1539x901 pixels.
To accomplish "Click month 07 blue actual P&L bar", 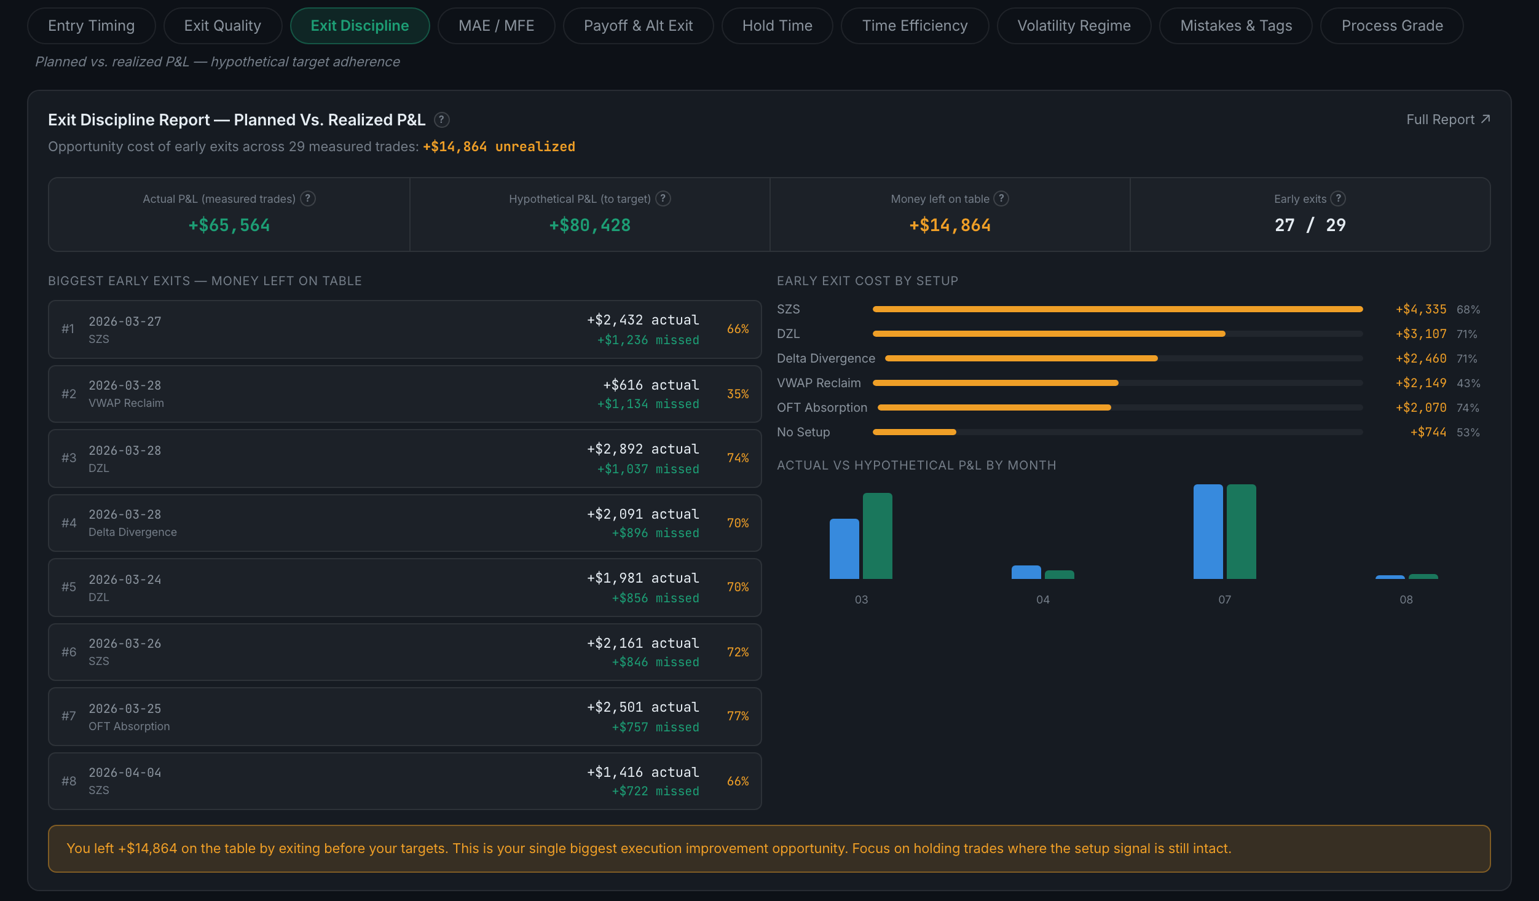I will tap(1208, 532).
